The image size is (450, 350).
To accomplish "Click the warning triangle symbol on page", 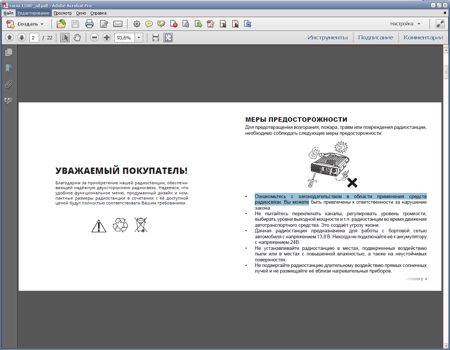I will [x=99, y=226].
